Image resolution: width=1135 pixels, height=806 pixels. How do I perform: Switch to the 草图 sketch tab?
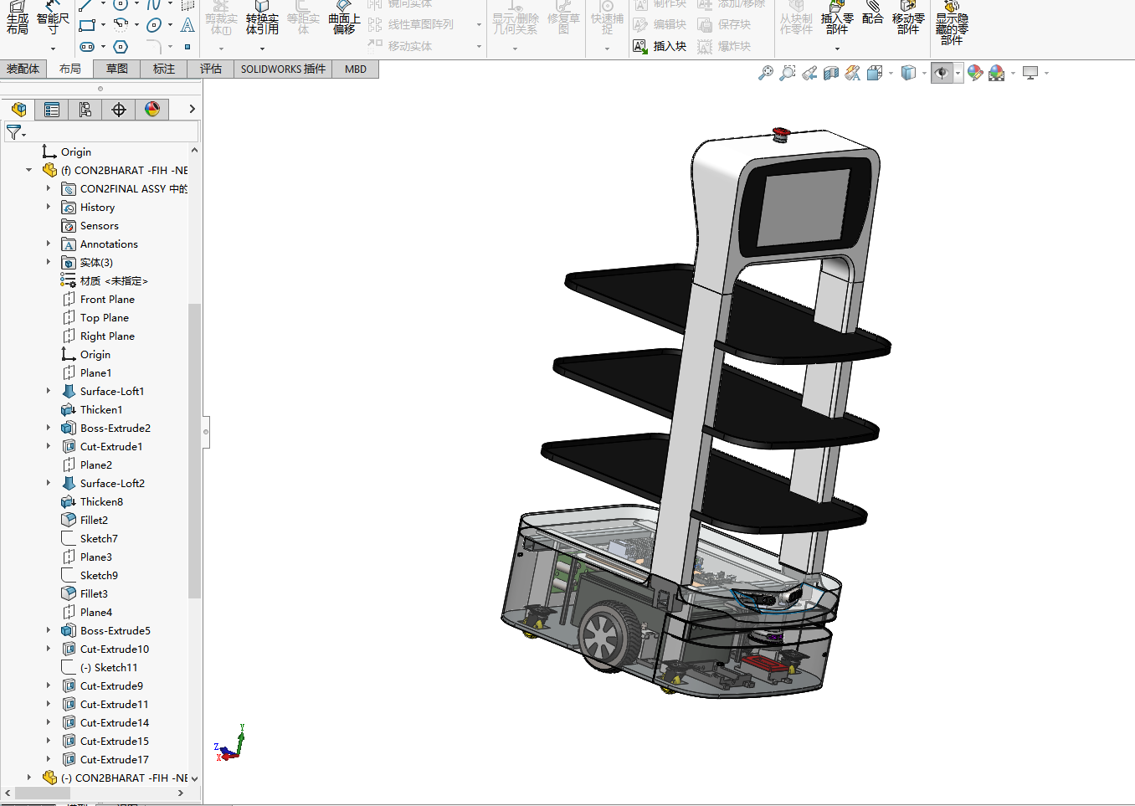click(x=117, y=69)
